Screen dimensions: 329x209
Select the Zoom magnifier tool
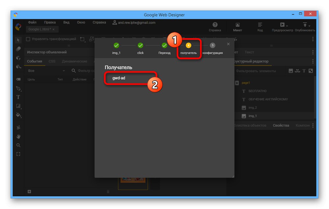(x=18, y=145)
